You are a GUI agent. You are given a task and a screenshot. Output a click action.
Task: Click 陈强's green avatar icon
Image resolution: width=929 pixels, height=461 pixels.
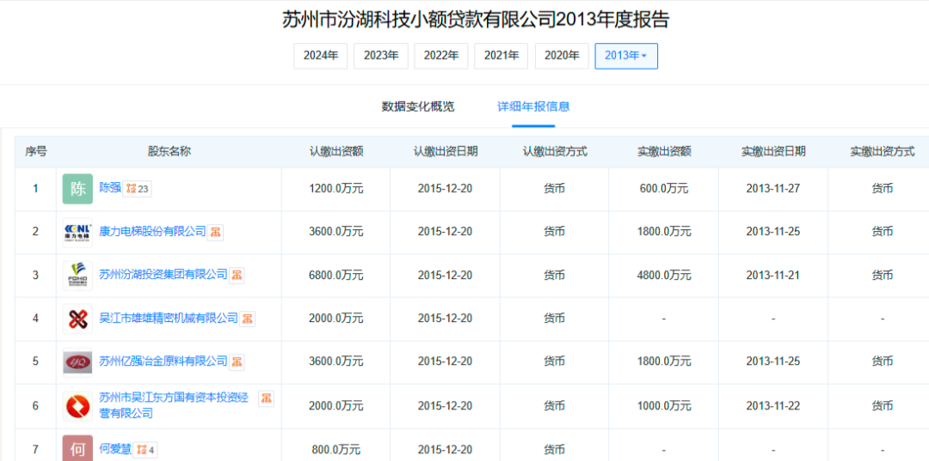coord(77,189)
